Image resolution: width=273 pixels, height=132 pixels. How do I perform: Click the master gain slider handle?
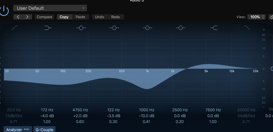pyautogui.click(x=272, y=69)
